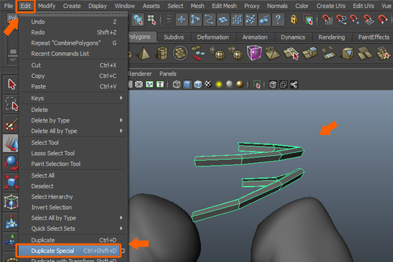Click the dynamics selection mask icon

[250, 20]
